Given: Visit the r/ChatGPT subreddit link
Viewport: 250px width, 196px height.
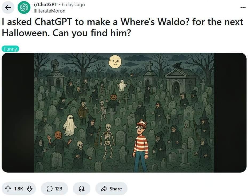Looking at the screenshot, I should pos(45,5).
